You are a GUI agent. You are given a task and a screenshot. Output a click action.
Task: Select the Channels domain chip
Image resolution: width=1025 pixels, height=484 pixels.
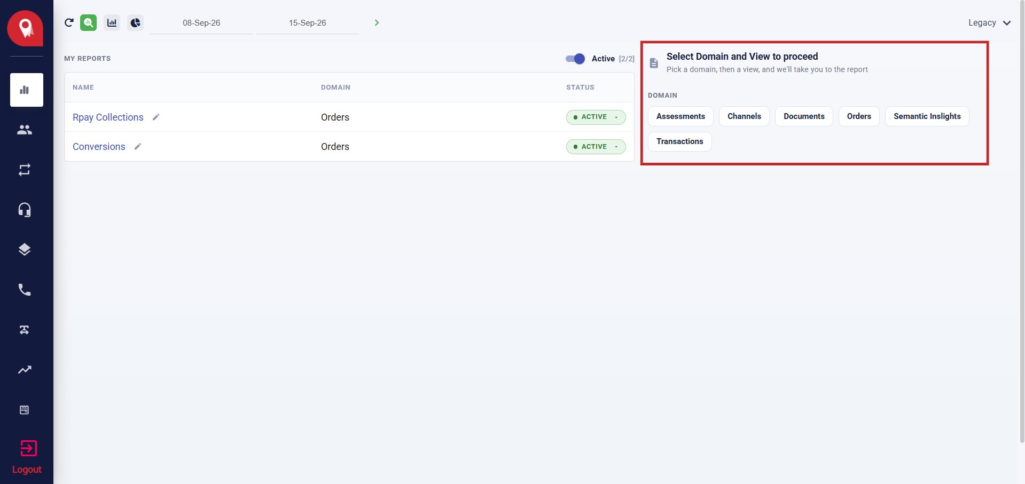click(744, 116)
